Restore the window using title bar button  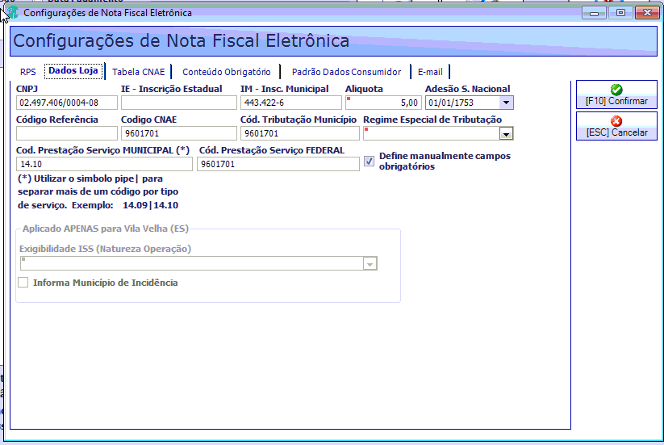(x=620, y=13)
